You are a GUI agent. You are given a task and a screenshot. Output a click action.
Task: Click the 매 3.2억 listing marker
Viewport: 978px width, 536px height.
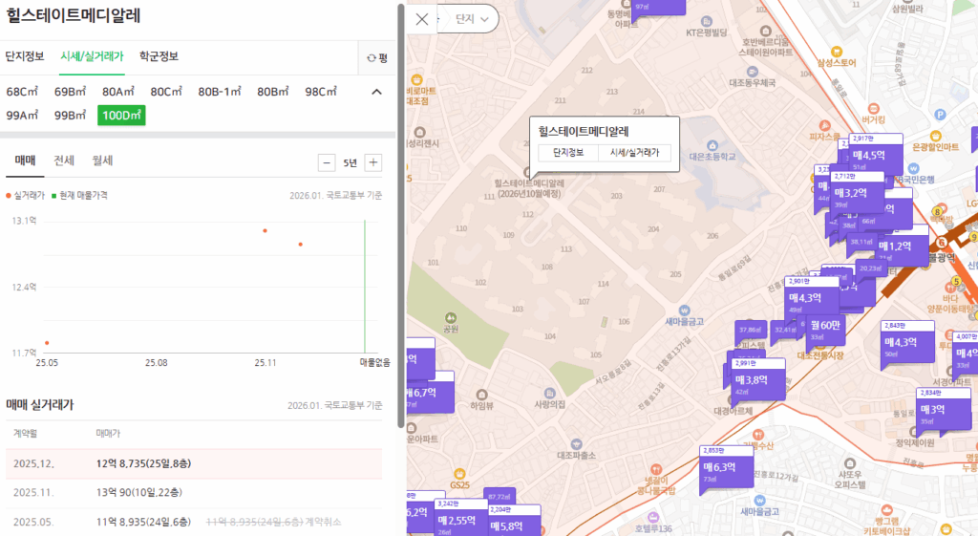point(857,193)
